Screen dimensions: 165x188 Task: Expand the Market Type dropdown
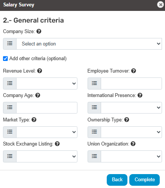click(x=47, y=132)
